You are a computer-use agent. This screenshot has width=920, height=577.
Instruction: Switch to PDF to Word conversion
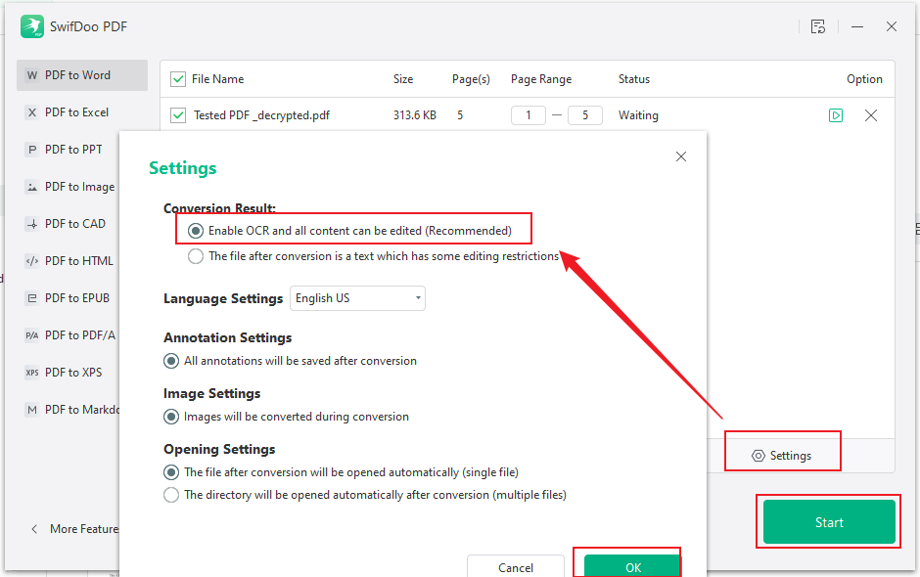point(77,75)
